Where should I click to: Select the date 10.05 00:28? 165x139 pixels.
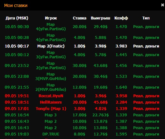click(x=17, y=38)
